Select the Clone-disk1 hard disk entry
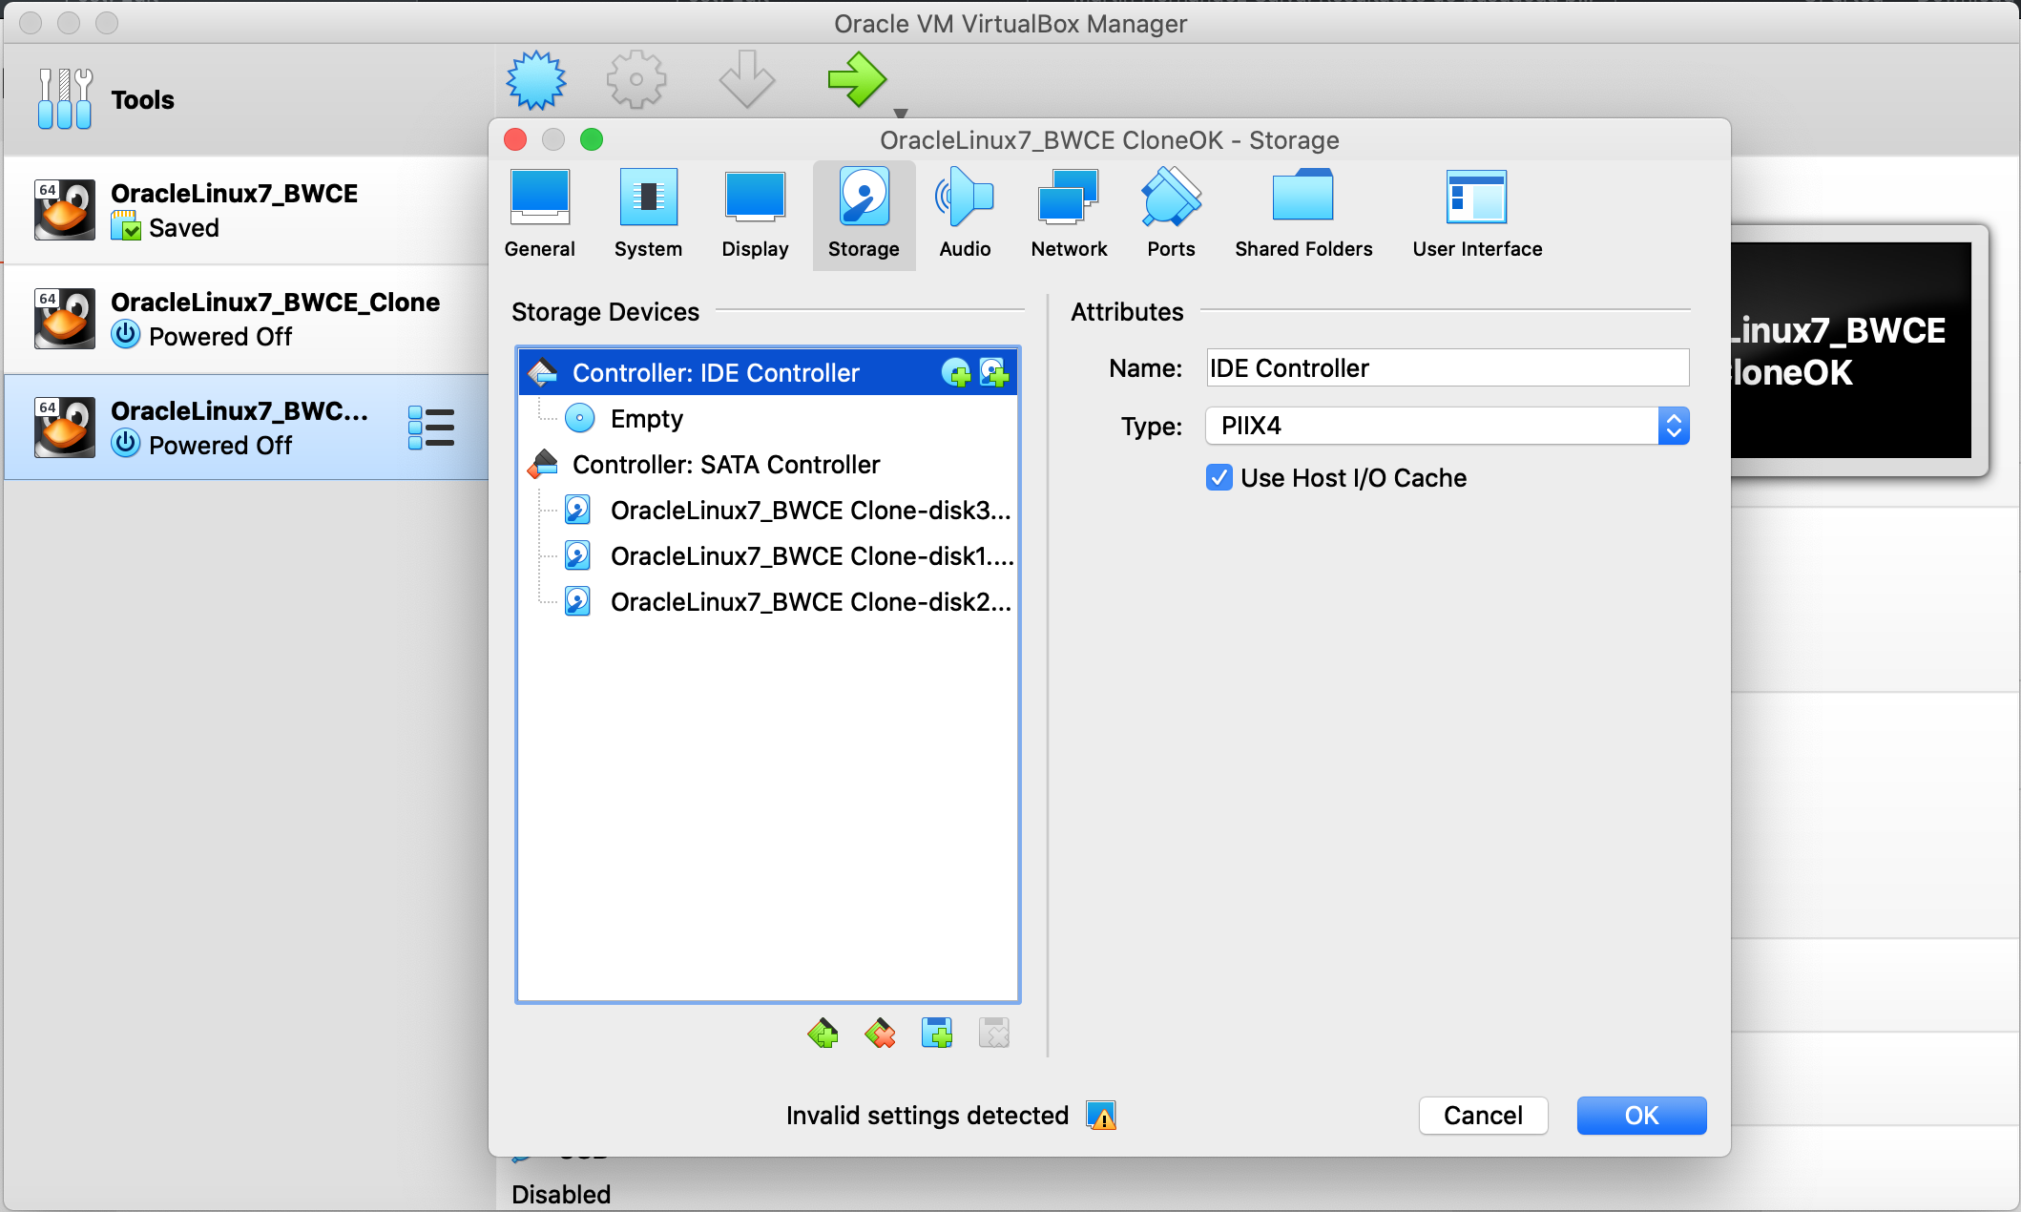 tap(768, 556)
